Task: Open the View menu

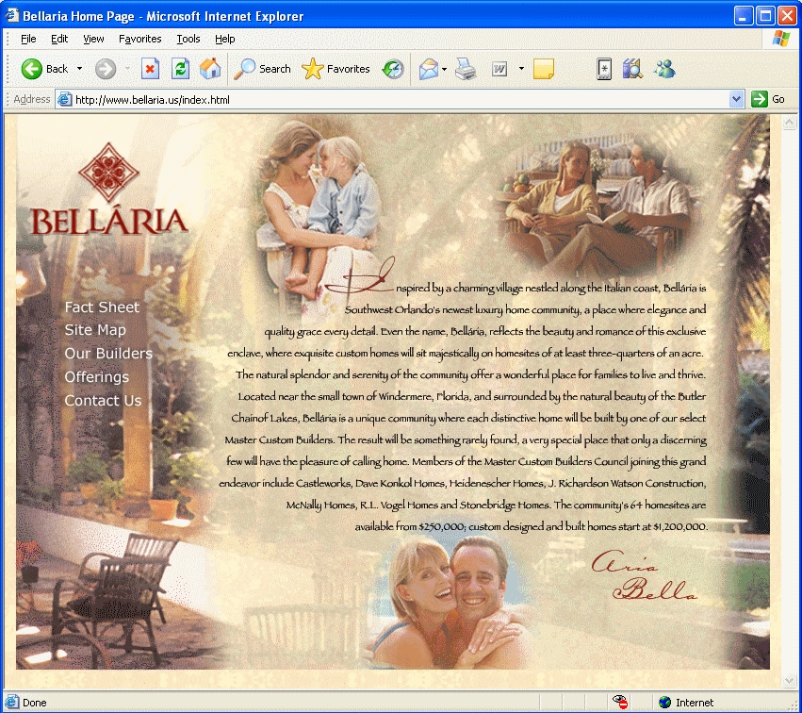Action: 93,39
